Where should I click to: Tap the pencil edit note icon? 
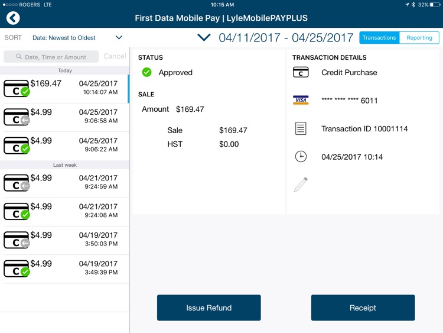point(301,185)
